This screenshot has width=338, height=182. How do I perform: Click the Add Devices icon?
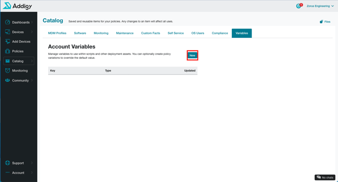[7, 42]
